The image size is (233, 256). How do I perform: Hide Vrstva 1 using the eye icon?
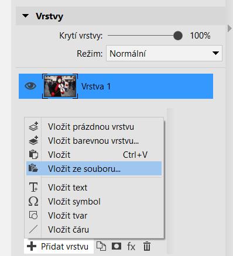(30, 86)
